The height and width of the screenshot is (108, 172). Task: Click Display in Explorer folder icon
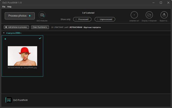(149, 15)
